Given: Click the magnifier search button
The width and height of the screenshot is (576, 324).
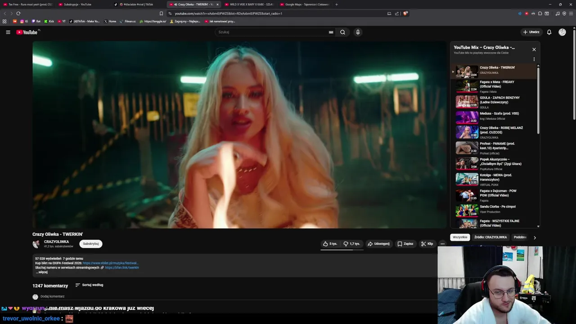Looking at the screenshot, I should [342, 32].
